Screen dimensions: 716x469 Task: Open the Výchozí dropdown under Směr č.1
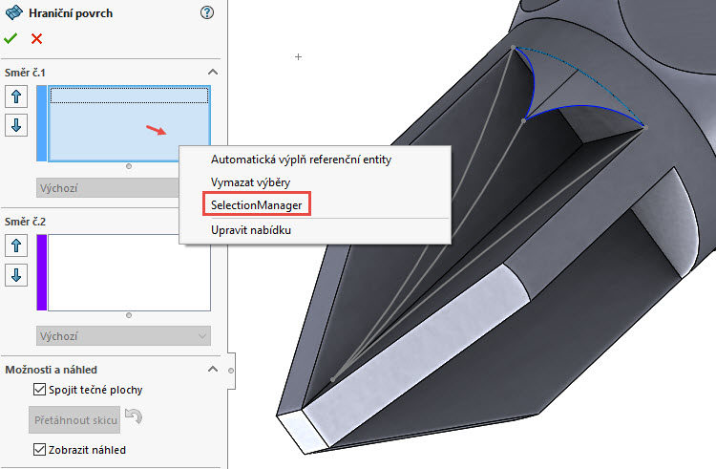108,187
